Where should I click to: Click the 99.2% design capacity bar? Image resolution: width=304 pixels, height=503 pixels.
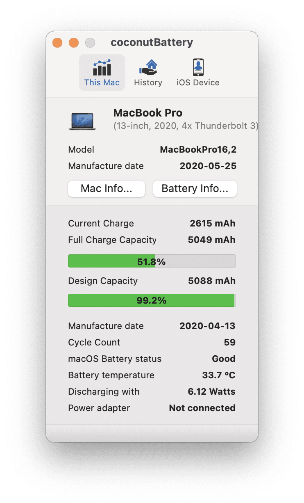coord(152,300)
